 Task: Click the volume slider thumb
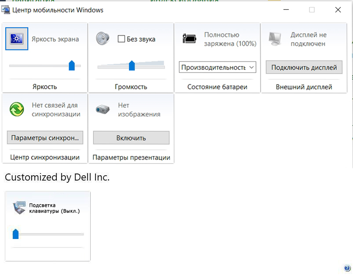tap(132, 66)
